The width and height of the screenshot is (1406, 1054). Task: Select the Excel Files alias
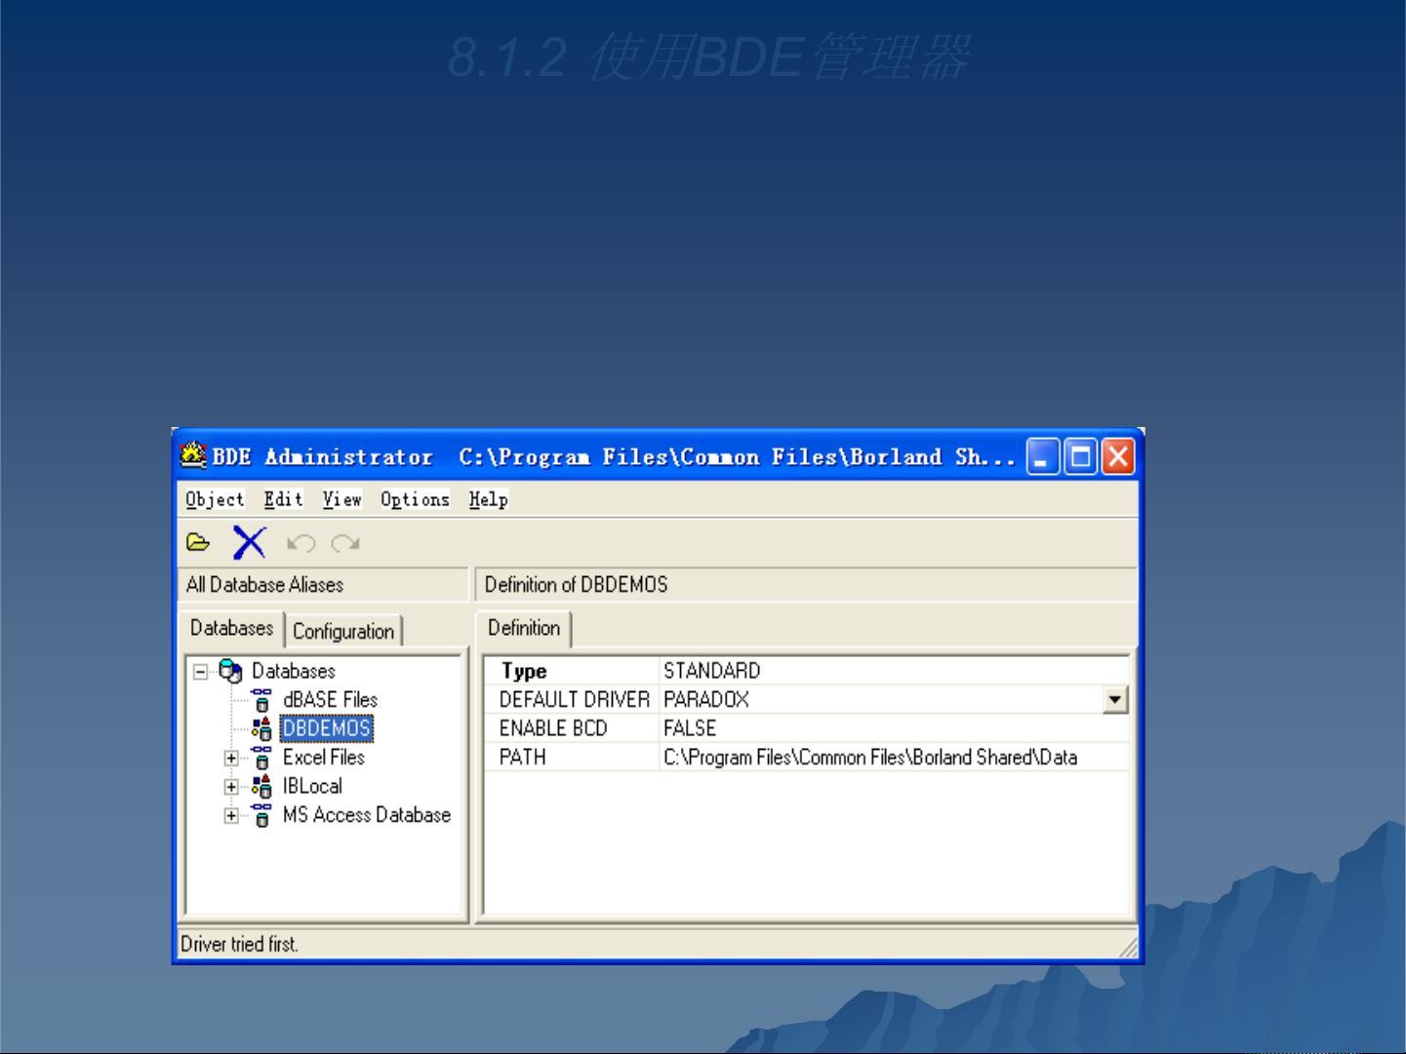pyautogui.click(x=323, y=758)
